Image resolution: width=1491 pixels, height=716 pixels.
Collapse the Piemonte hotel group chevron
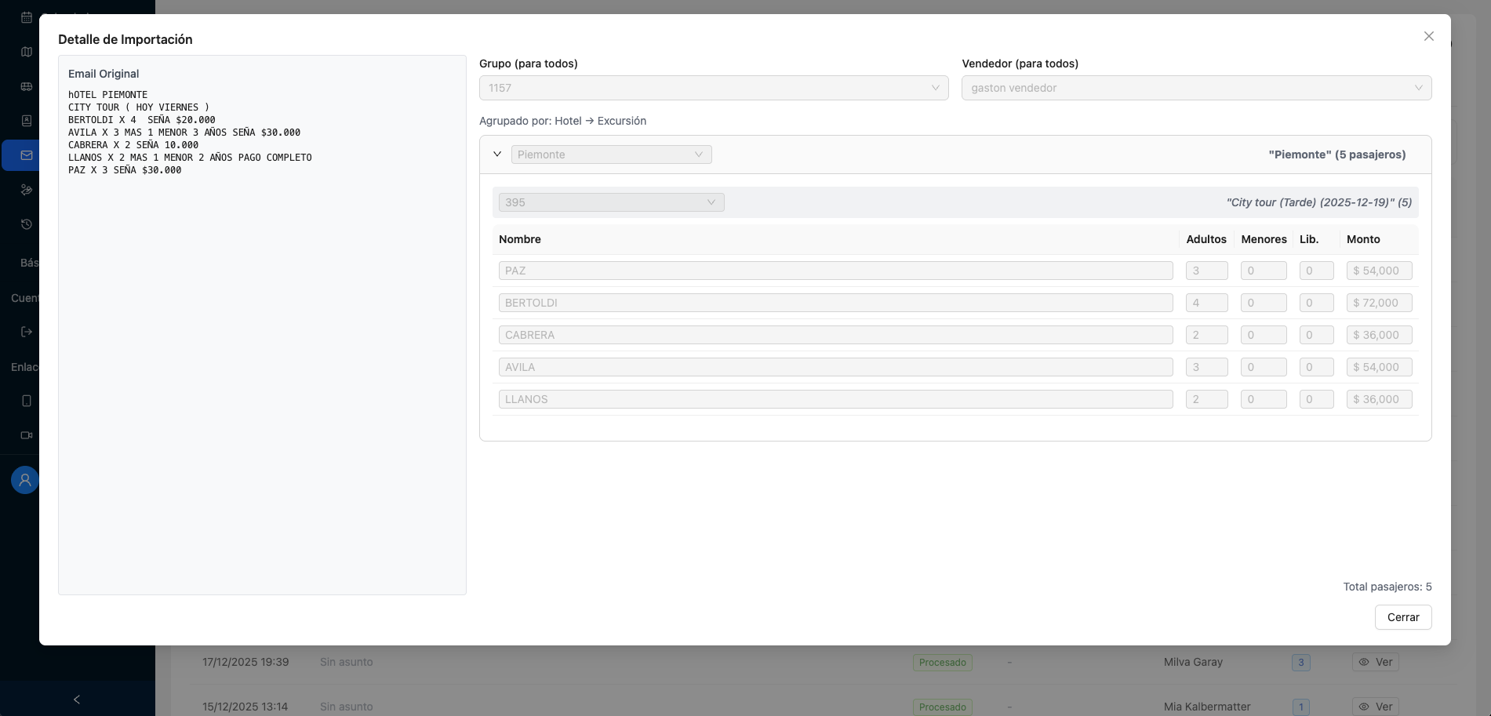click(497, 154)
